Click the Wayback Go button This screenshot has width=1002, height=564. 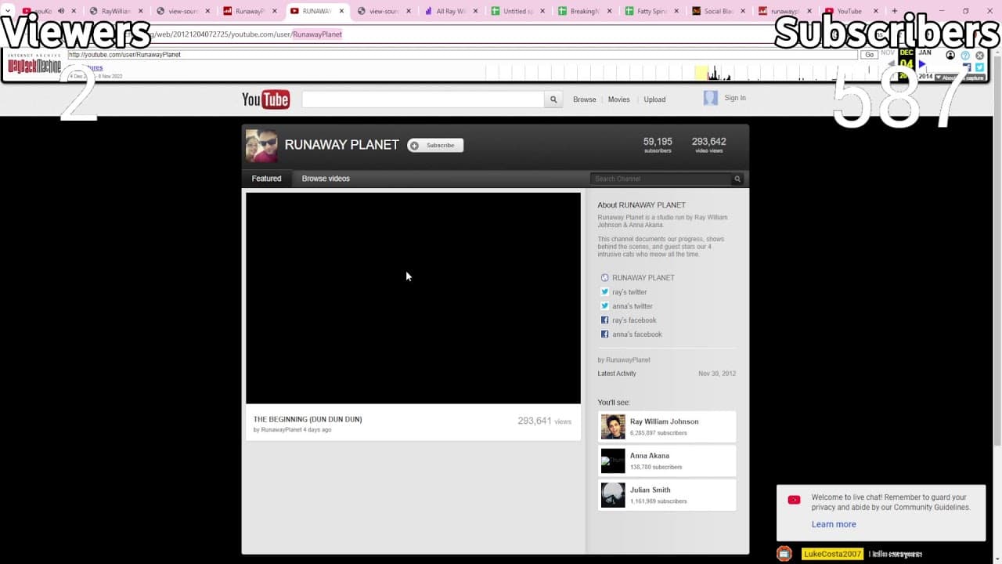[869, 55]
